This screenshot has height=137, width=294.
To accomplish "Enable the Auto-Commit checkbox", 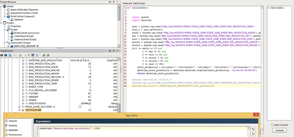I will pos(272,125).
